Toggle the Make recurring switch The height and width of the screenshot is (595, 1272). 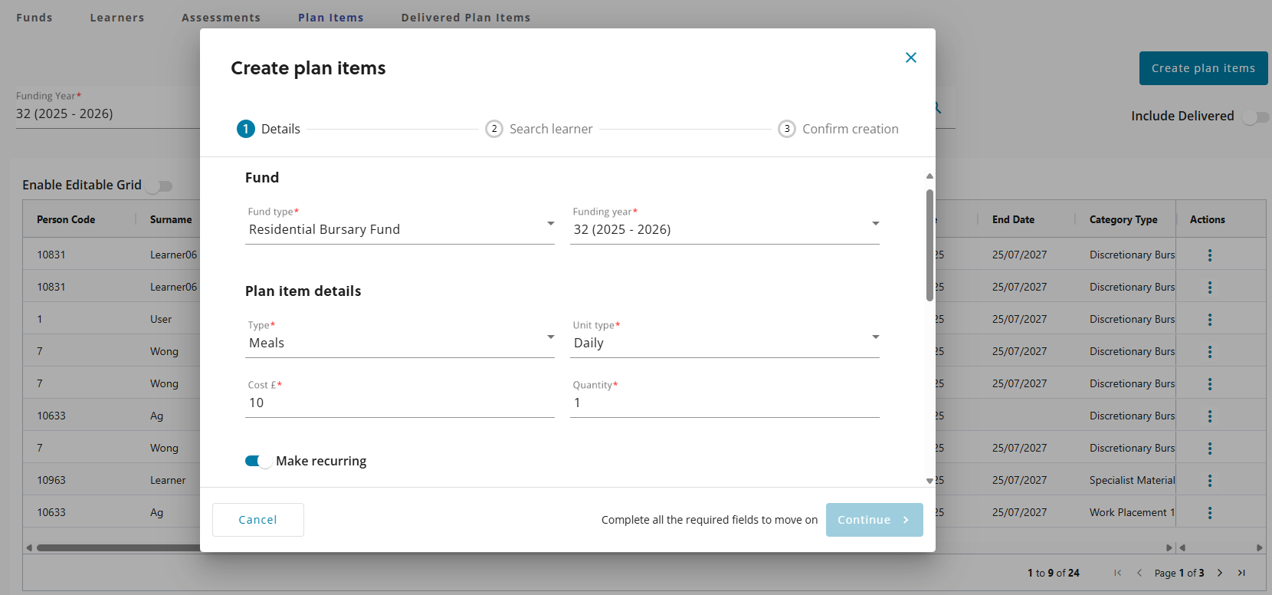tap(257, 461)
